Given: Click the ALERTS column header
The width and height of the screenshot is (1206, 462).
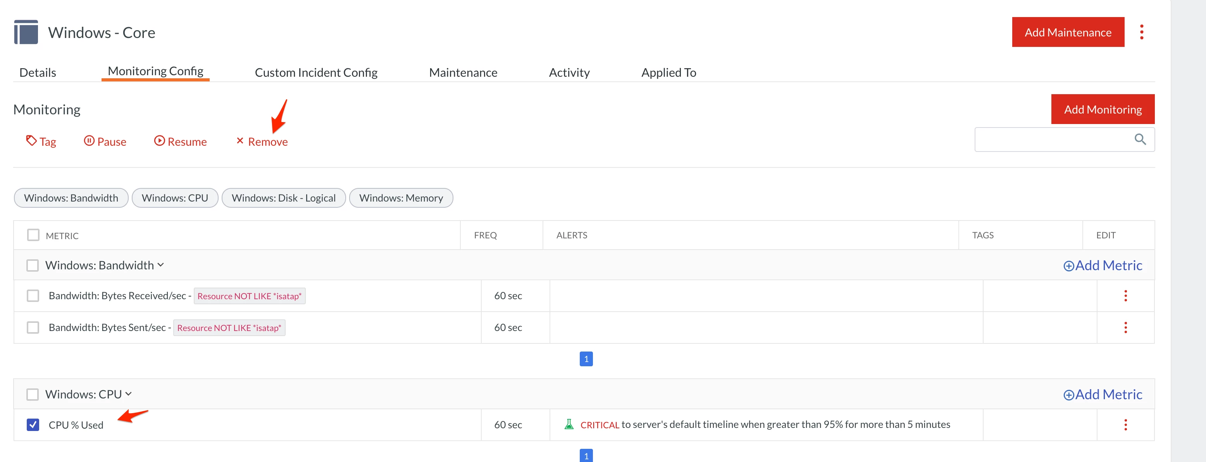Looking at the screenshot, I should (x=572, y=235).
